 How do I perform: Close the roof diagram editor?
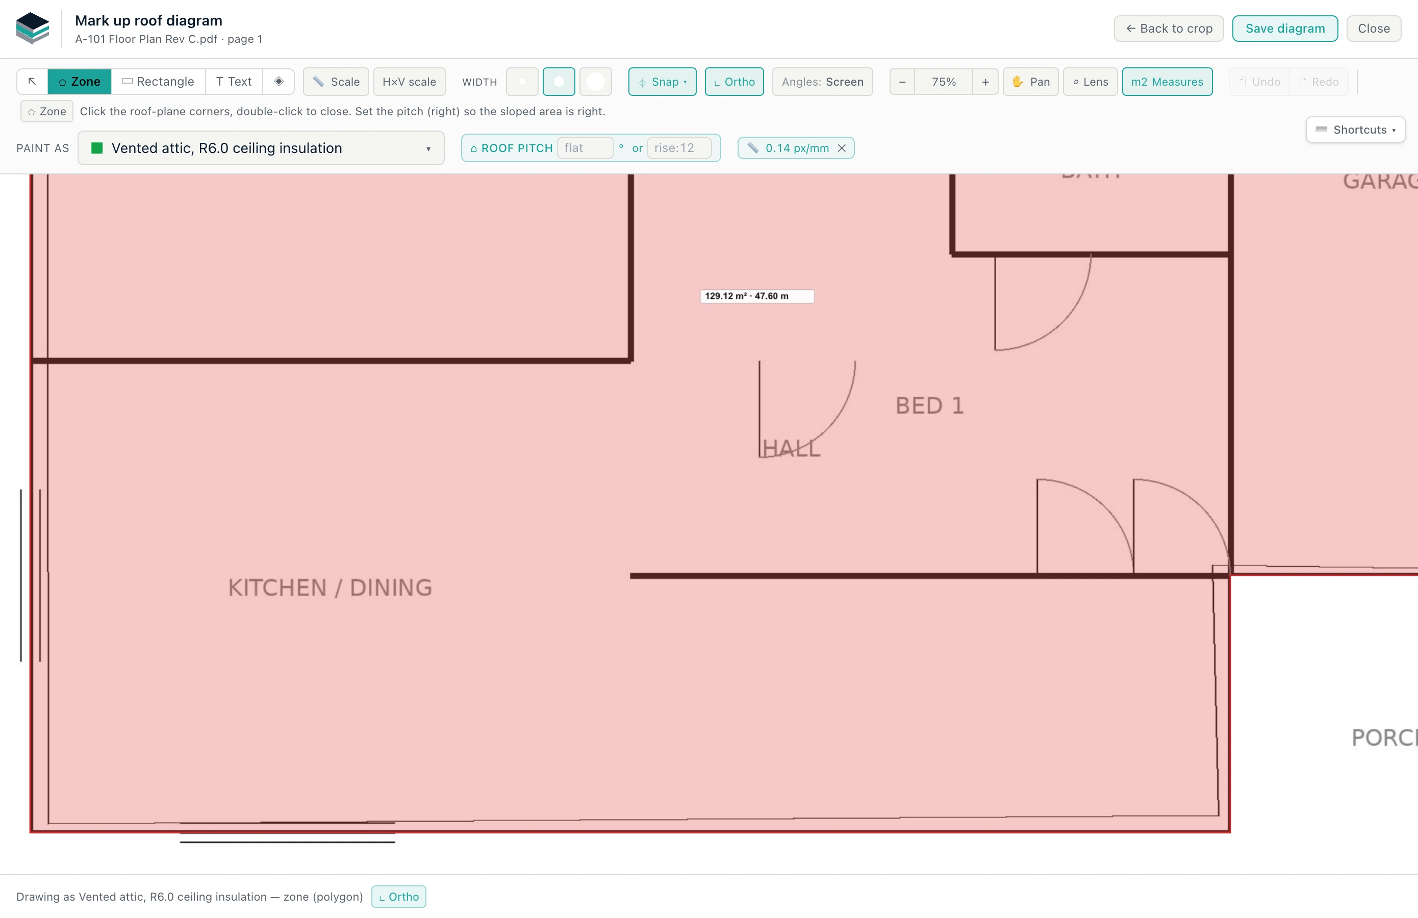tap(1374, 29)
